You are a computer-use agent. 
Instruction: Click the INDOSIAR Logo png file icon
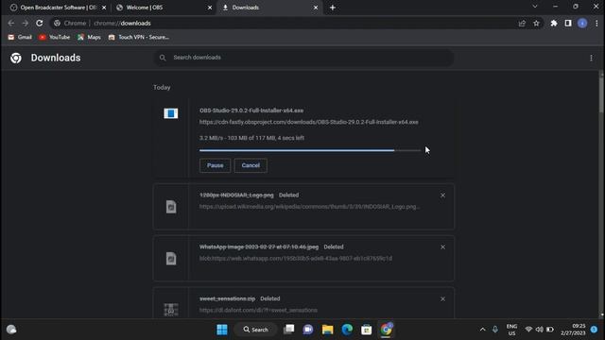click(x=171, y=207)
